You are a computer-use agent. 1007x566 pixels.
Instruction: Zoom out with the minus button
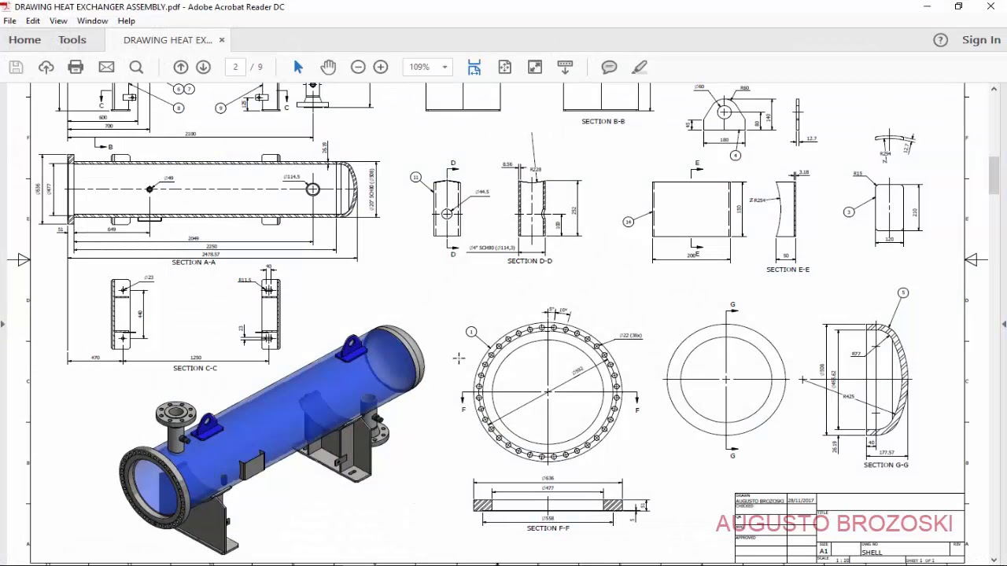(x=358, y=67)
